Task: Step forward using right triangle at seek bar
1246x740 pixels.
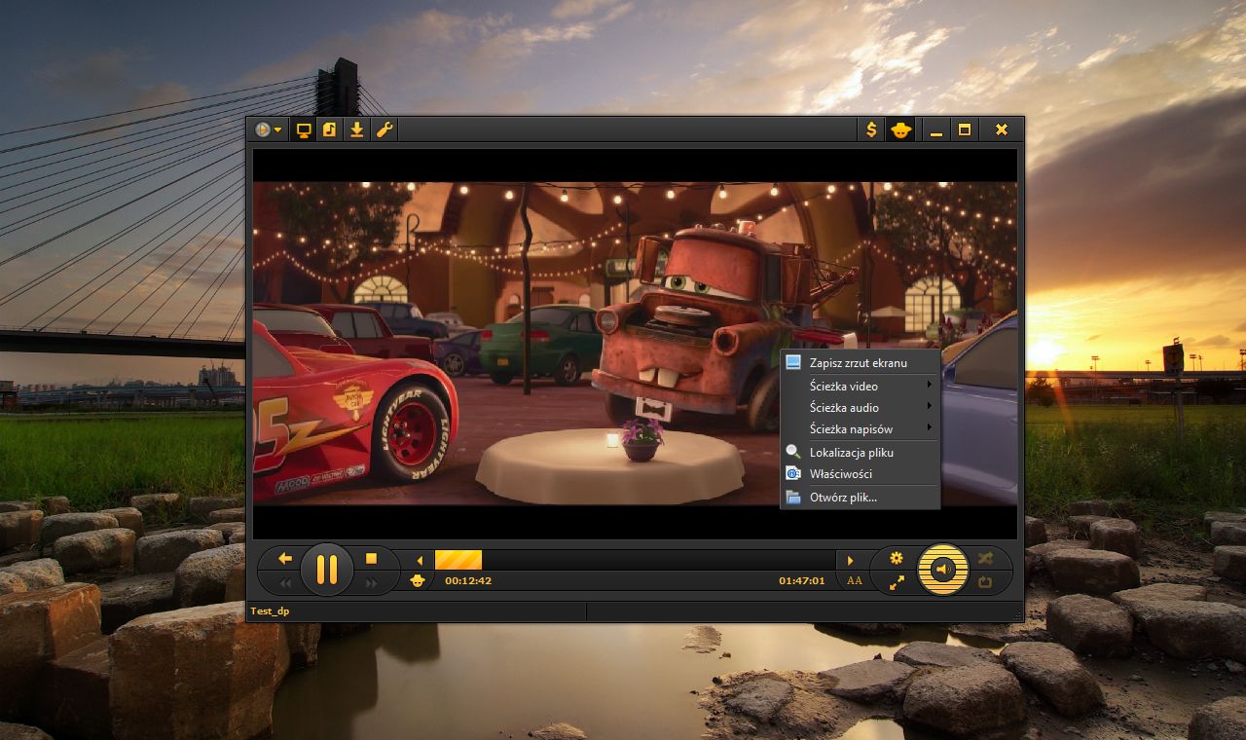Action: pyautogui.click(x=850, y=560)
